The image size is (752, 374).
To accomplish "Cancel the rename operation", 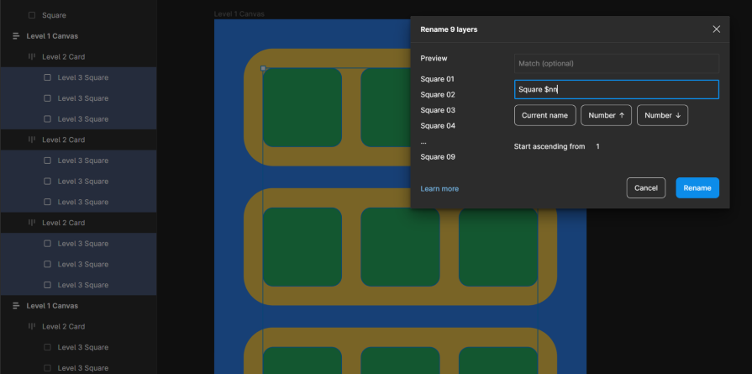I will pyautogui.click(x=645, y=188).
